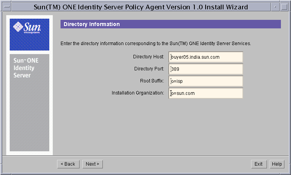Click the Directory Host input field
This screenshot has height=175, width=291.
coord(206,57)
